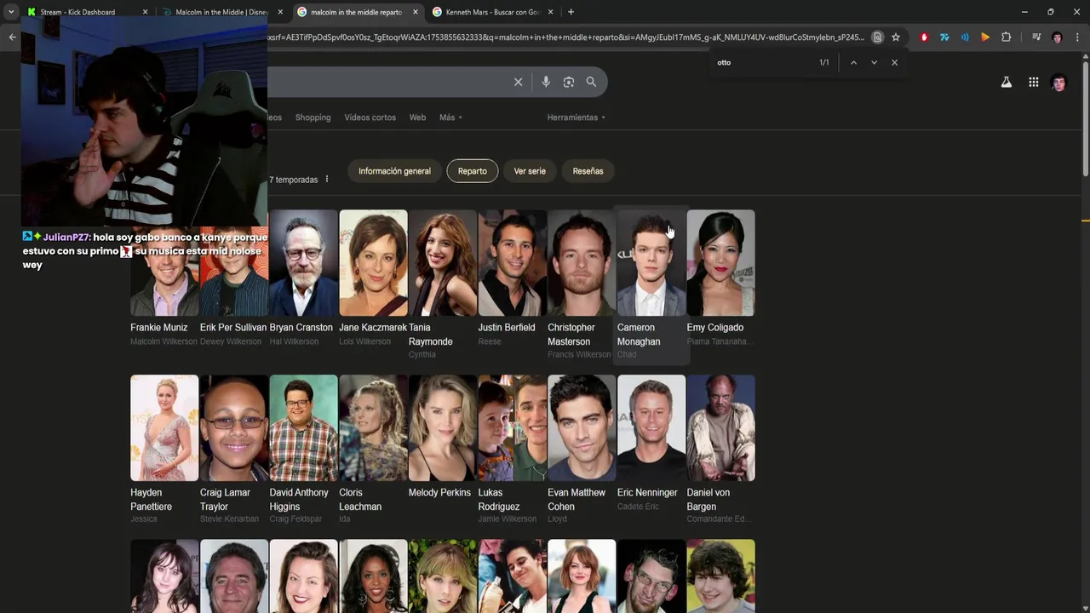Viewport: 1090px width, 613px height.
Task: Select the Shopping search filter
Action: (313, 117)
